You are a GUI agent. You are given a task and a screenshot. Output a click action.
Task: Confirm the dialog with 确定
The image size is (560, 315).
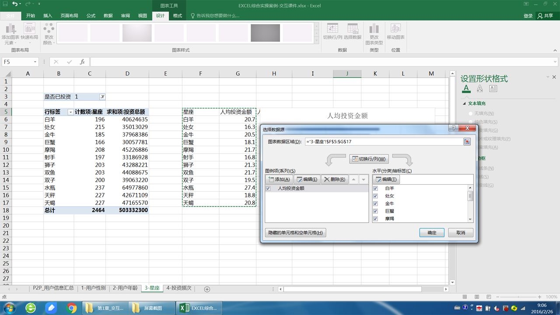(x=431, y=233)
